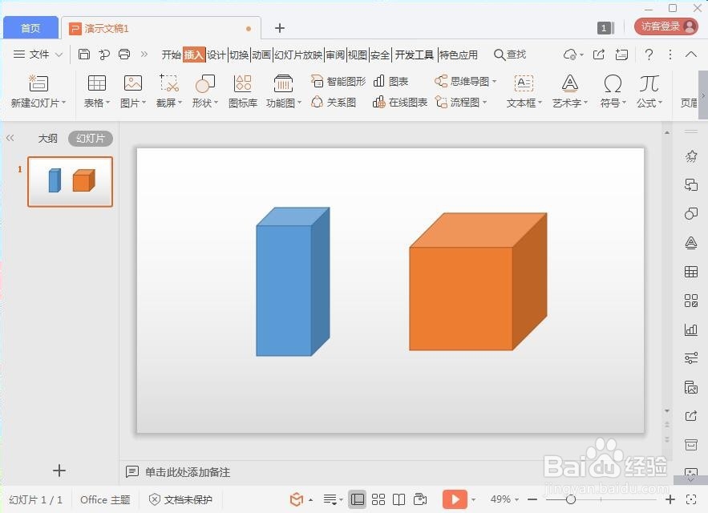The width and height of the screenshot is (708, 513).
Task: Select the 截屏 screenshot tool
Action: (x=169, y=83)
